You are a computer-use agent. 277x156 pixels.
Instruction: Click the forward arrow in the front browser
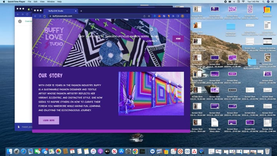40,16
